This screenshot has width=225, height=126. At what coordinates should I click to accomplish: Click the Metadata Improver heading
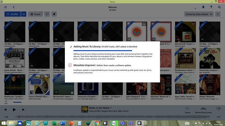tap(85, 65)
